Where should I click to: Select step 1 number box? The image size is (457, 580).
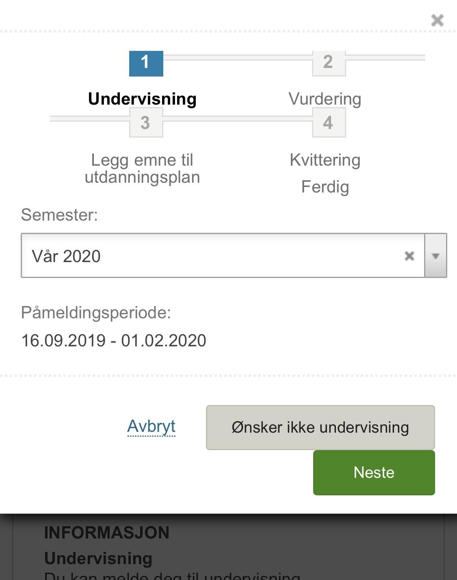[146, 63]
